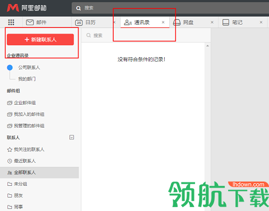Open the 网盘 cloud drive tab
This screenshot has width=269, height=211.
[x=188, y=22]
